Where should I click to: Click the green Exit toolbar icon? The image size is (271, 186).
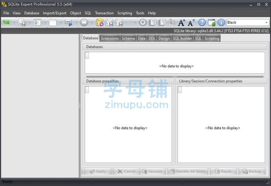point(6,23)
